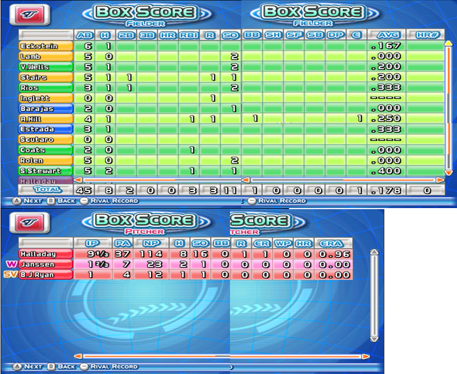The image size is (457, 374).
Task: Select player Estrada
Action: coord(46,129)
